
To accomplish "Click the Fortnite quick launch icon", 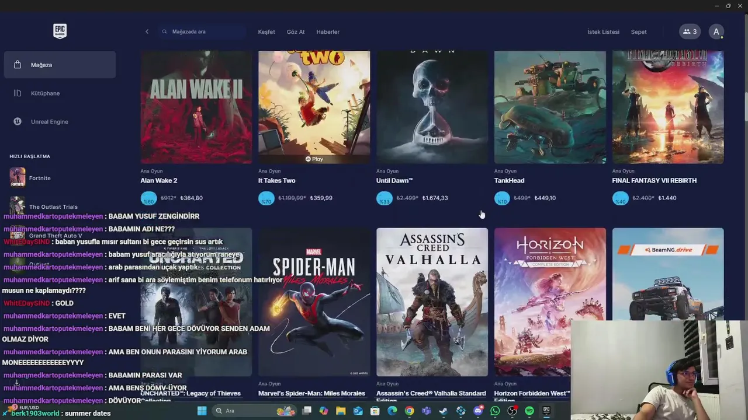I will click(18, 178).
